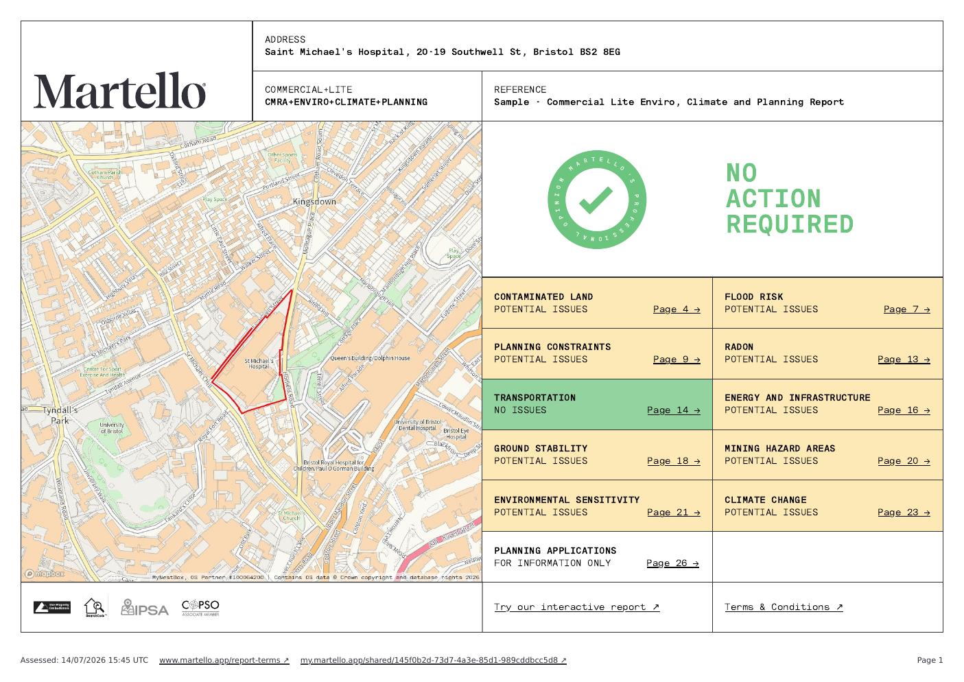This screenshot has height=682, width=964.
Task: Click Centre For Sport Exercise And Health label
Action: (103, 372)
